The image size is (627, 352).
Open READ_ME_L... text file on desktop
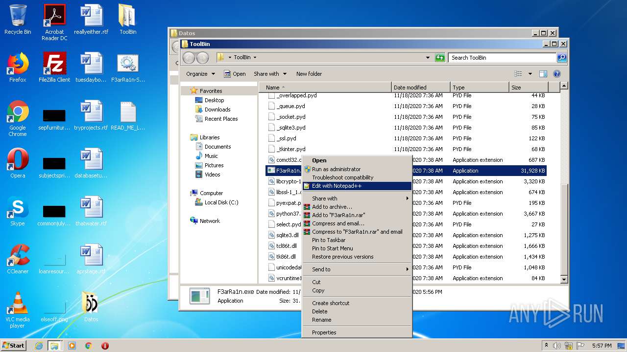coord(128,115)
